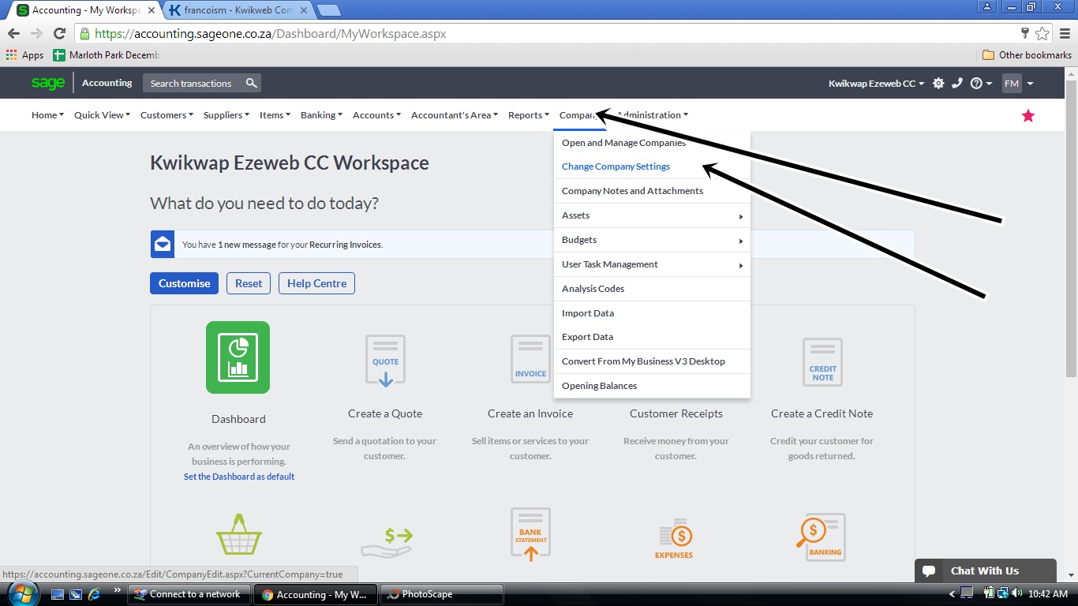Open settings gear icon in Sage header

[938, 83]
